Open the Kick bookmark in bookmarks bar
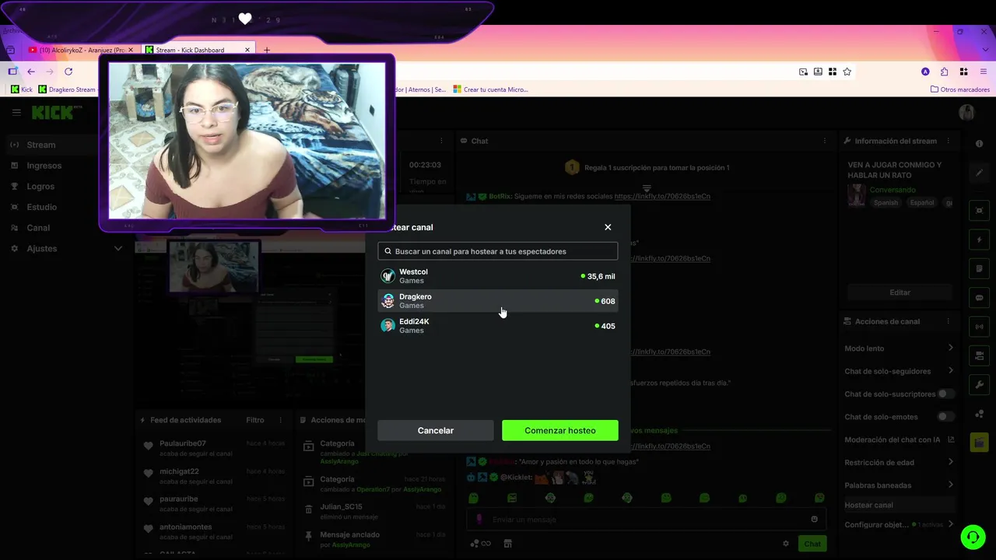996x560 pixels. pos(22,89)
